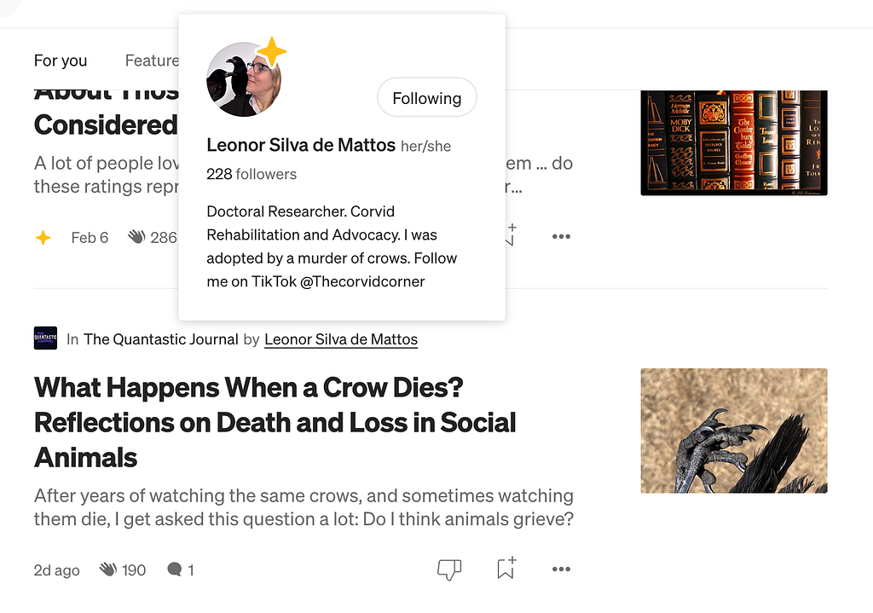Click the Feb 6 date text
Viewport: 873px width, 613px height.
click(x=90, y=238)
